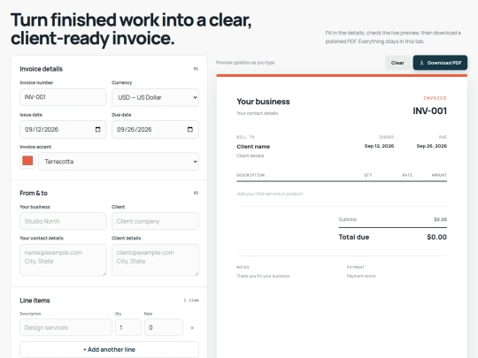478x358 pixels.
Task: Click 'Client name' in the invoice preview
Action: tap(253, 147)
